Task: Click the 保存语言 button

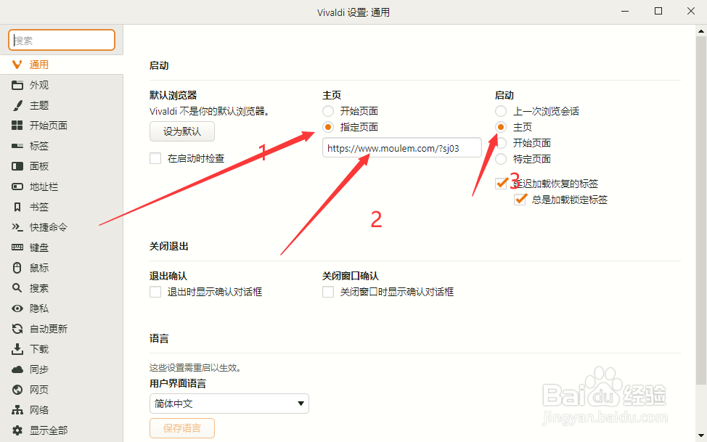Action: click(182, 428)
